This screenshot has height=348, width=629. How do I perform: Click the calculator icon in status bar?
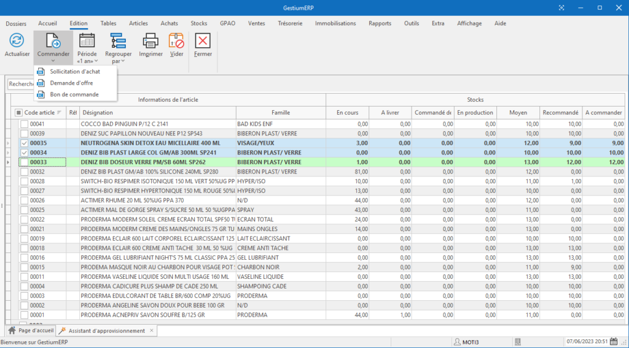[518, 341]
